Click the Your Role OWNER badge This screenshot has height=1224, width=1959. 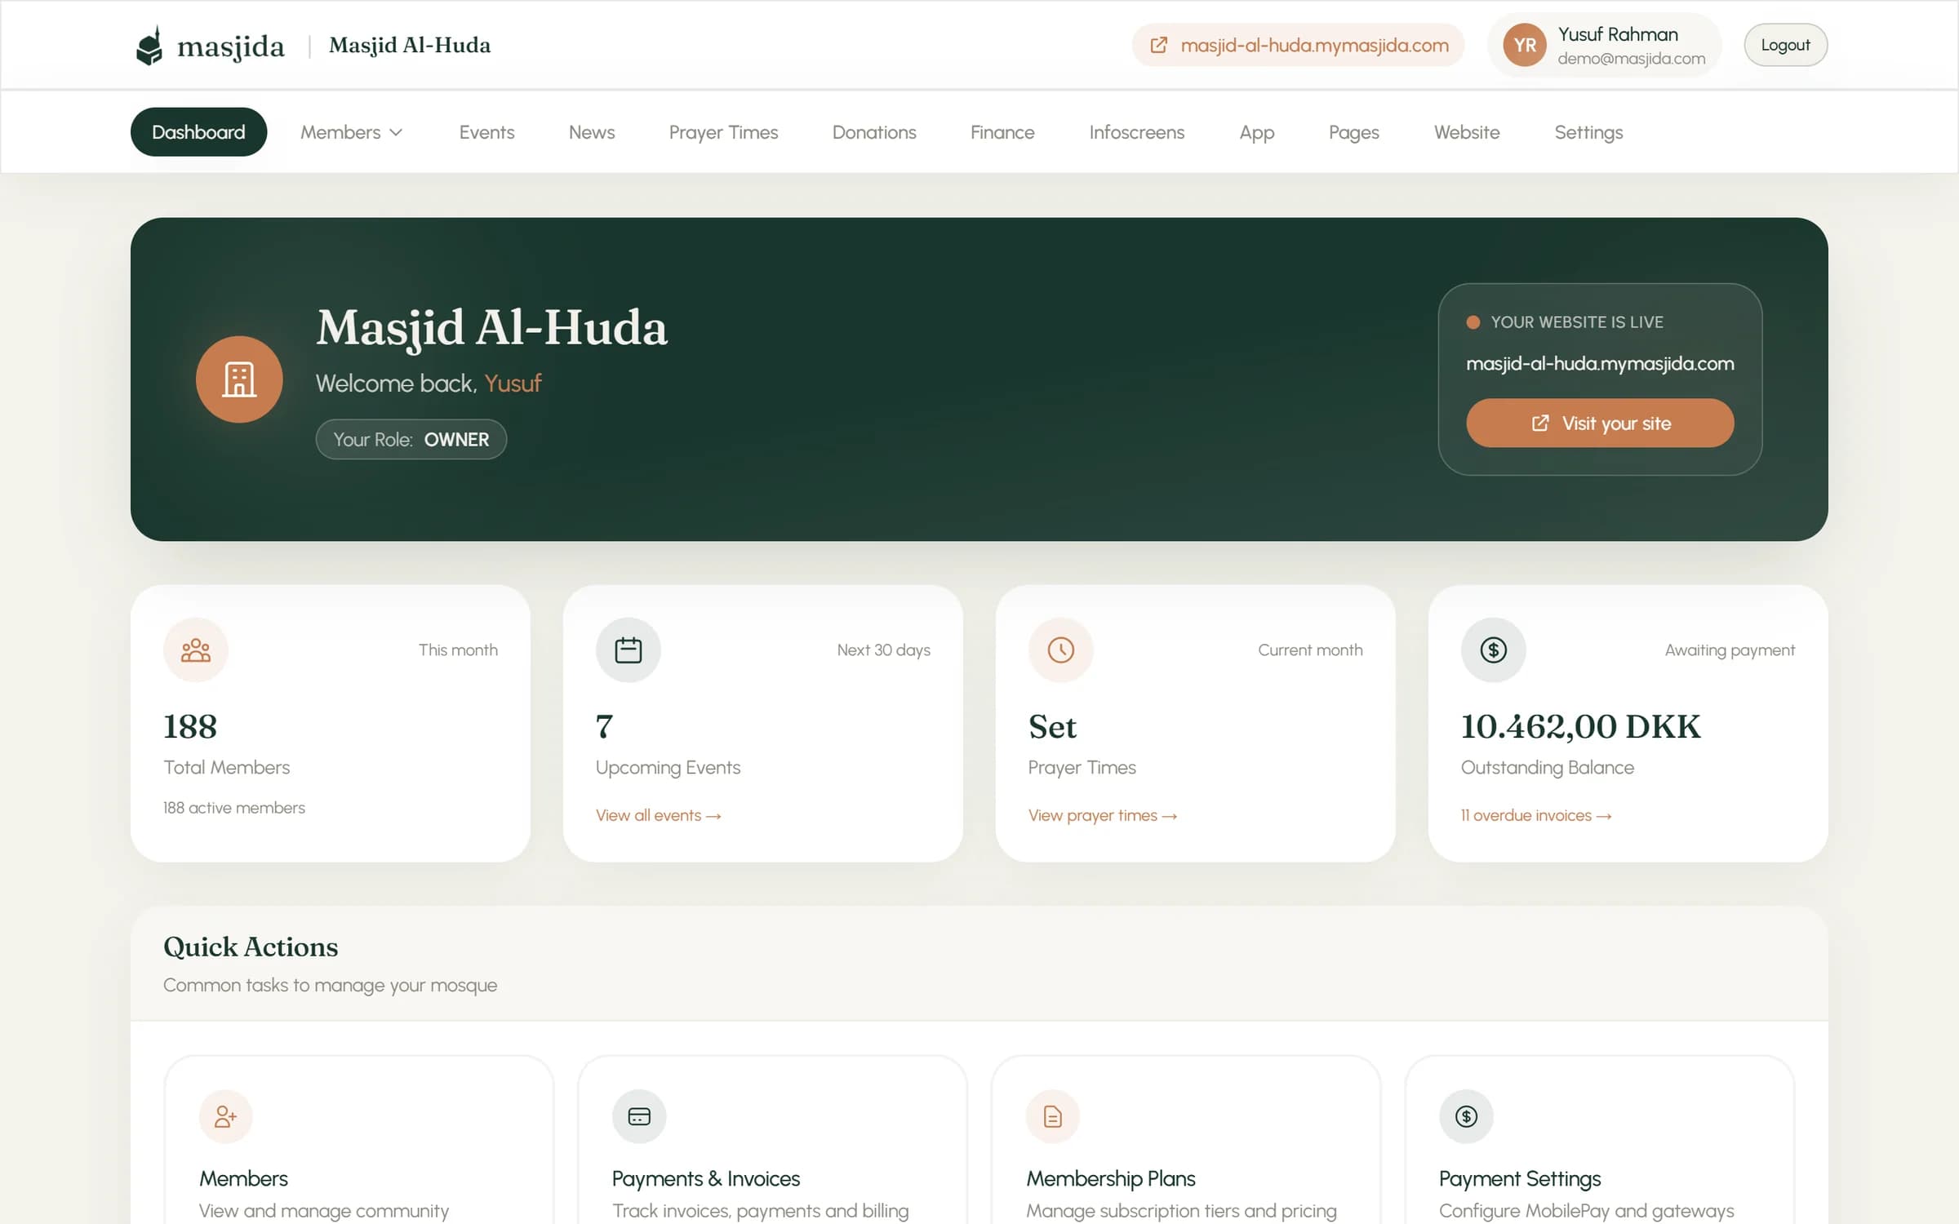tap(411, 439)
